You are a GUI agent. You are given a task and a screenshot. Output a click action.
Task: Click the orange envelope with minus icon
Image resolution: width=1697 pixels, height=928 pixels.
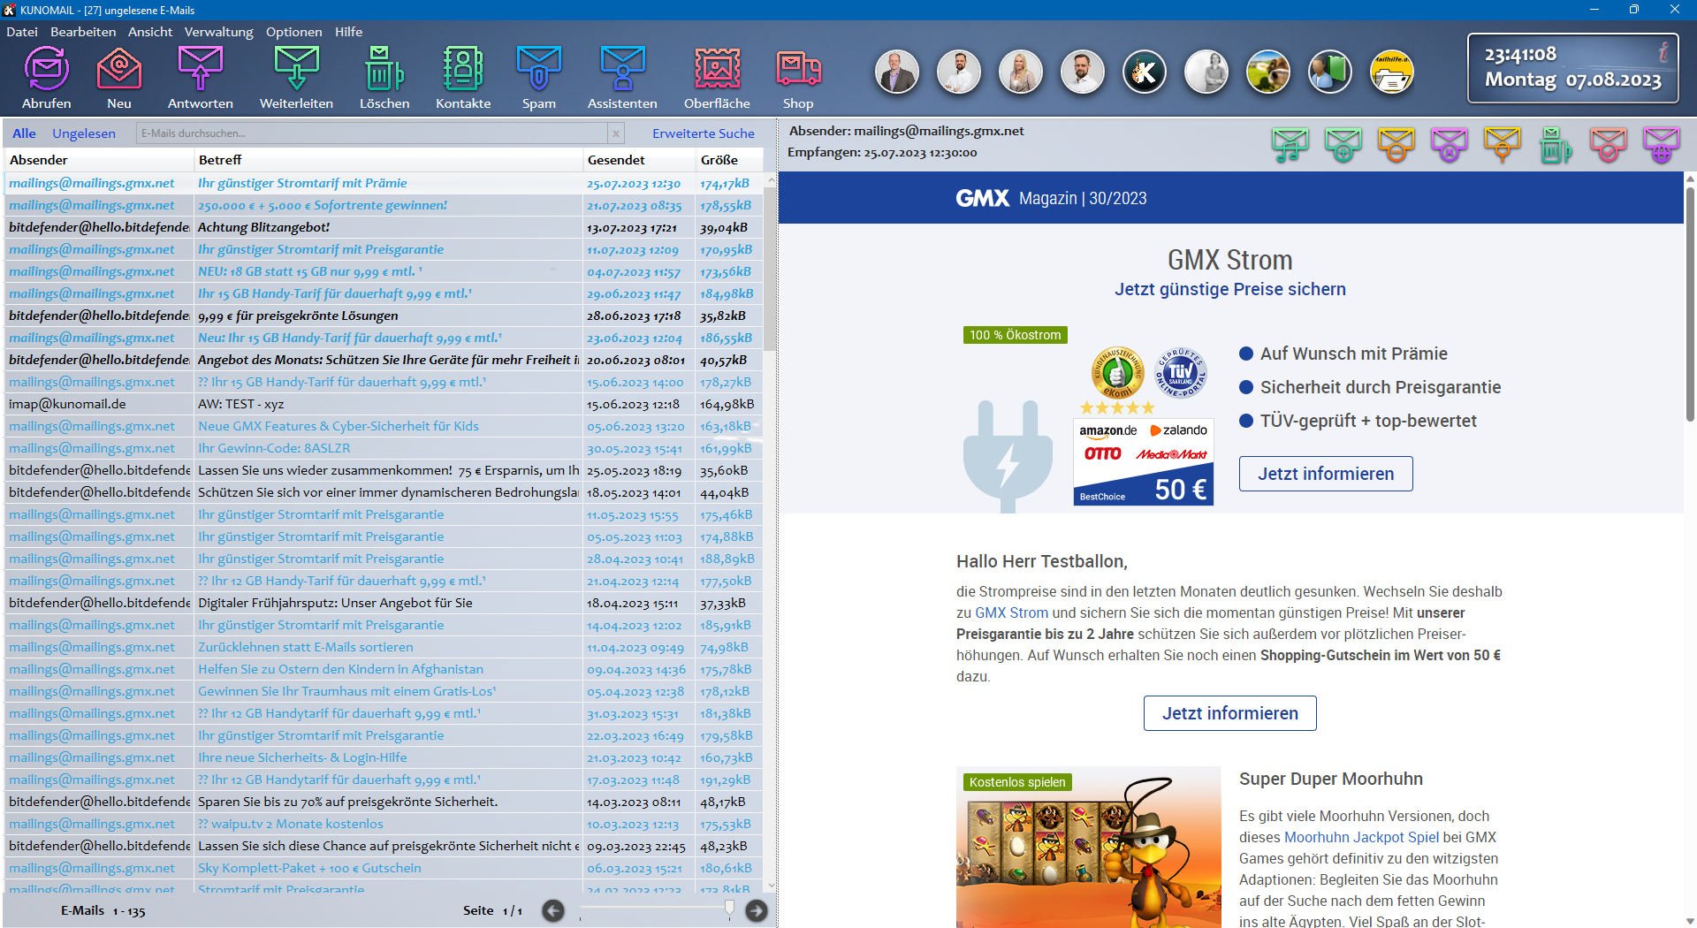coord(1396,145)
